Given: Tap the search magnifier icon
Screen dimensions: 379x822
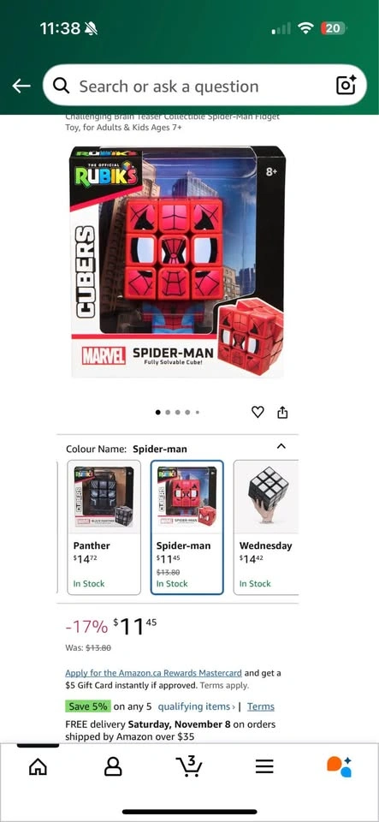Looking at the screenshot, I should coord(62,86).
